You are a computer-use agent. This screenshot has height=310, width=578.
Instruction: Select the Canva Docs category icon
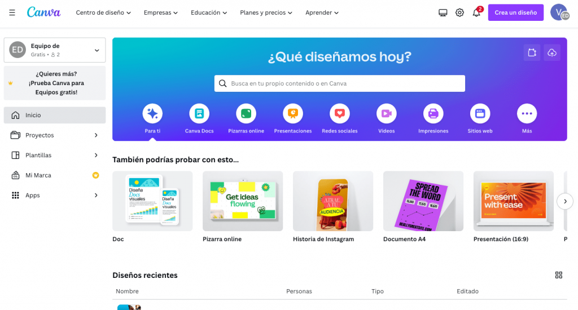[x=199, y=114]
